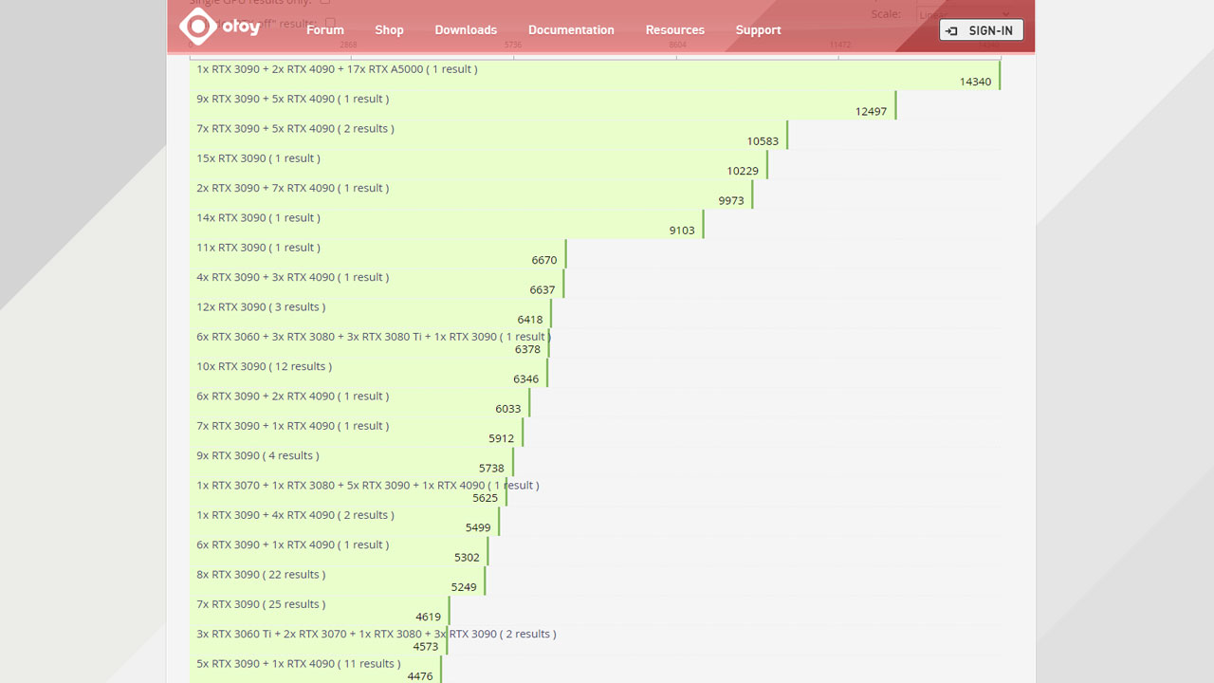The width and height of the screenshot is (1214, 683).
Task: Select row '1x RTX 3090 + 2x RTX 4090 + 17x RTX A5000'
Action: [x=595, y=75]
